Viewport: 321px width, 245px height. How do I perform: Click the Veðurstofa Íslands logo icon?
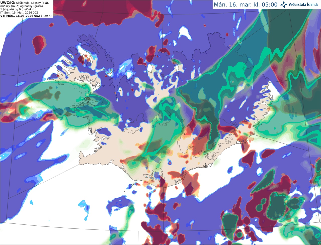click(284, 5)
